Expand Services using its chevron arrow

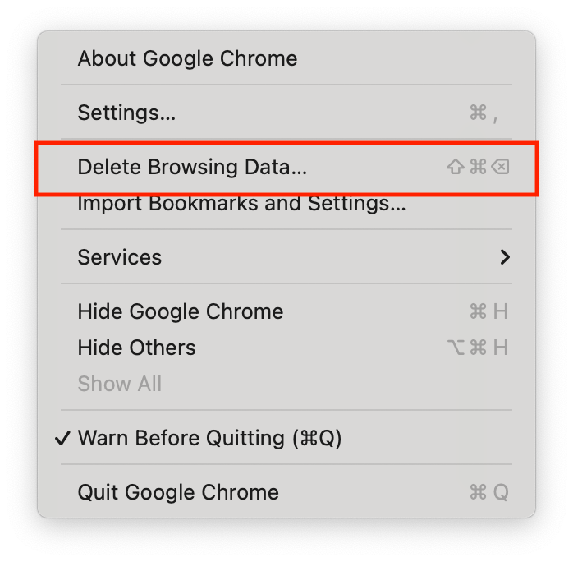[x=505, y=257]
